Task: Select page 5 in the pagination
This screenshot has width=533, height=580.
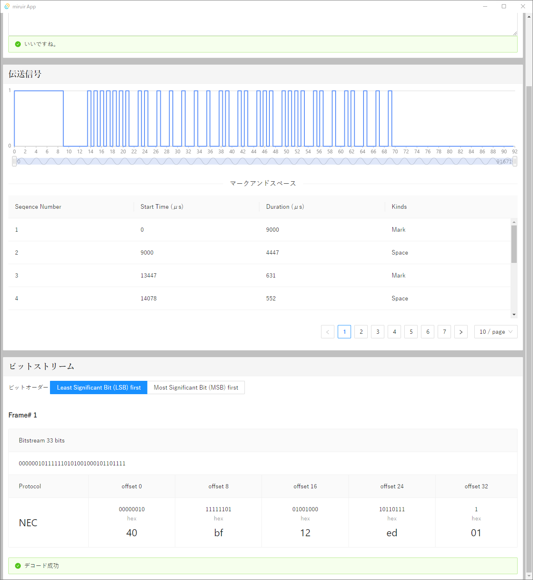Action: pyautogui.click(x=411, y=332)
